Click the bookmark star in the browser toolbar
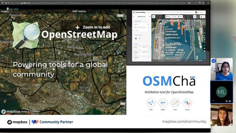The image size is (236, 133). 203,3
